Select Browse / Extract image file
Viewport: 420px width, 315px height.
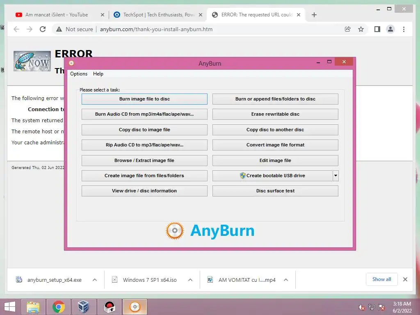click(x=144, y=160)
